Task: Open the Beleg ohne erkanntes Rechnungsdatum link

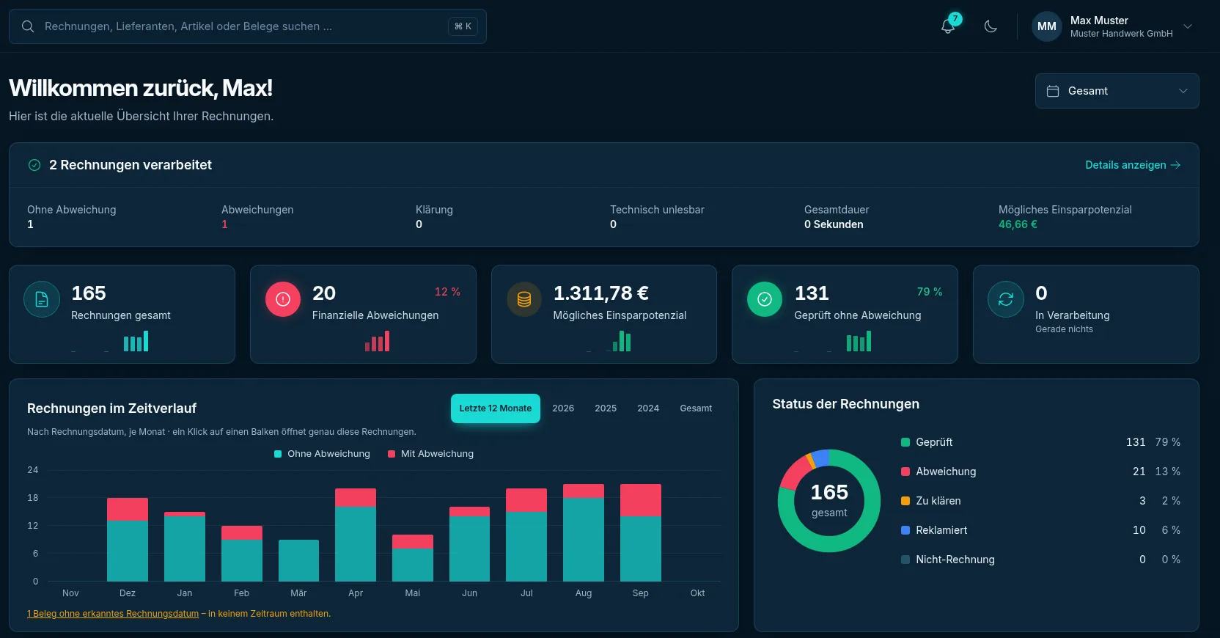Action: tap(113, 614)
